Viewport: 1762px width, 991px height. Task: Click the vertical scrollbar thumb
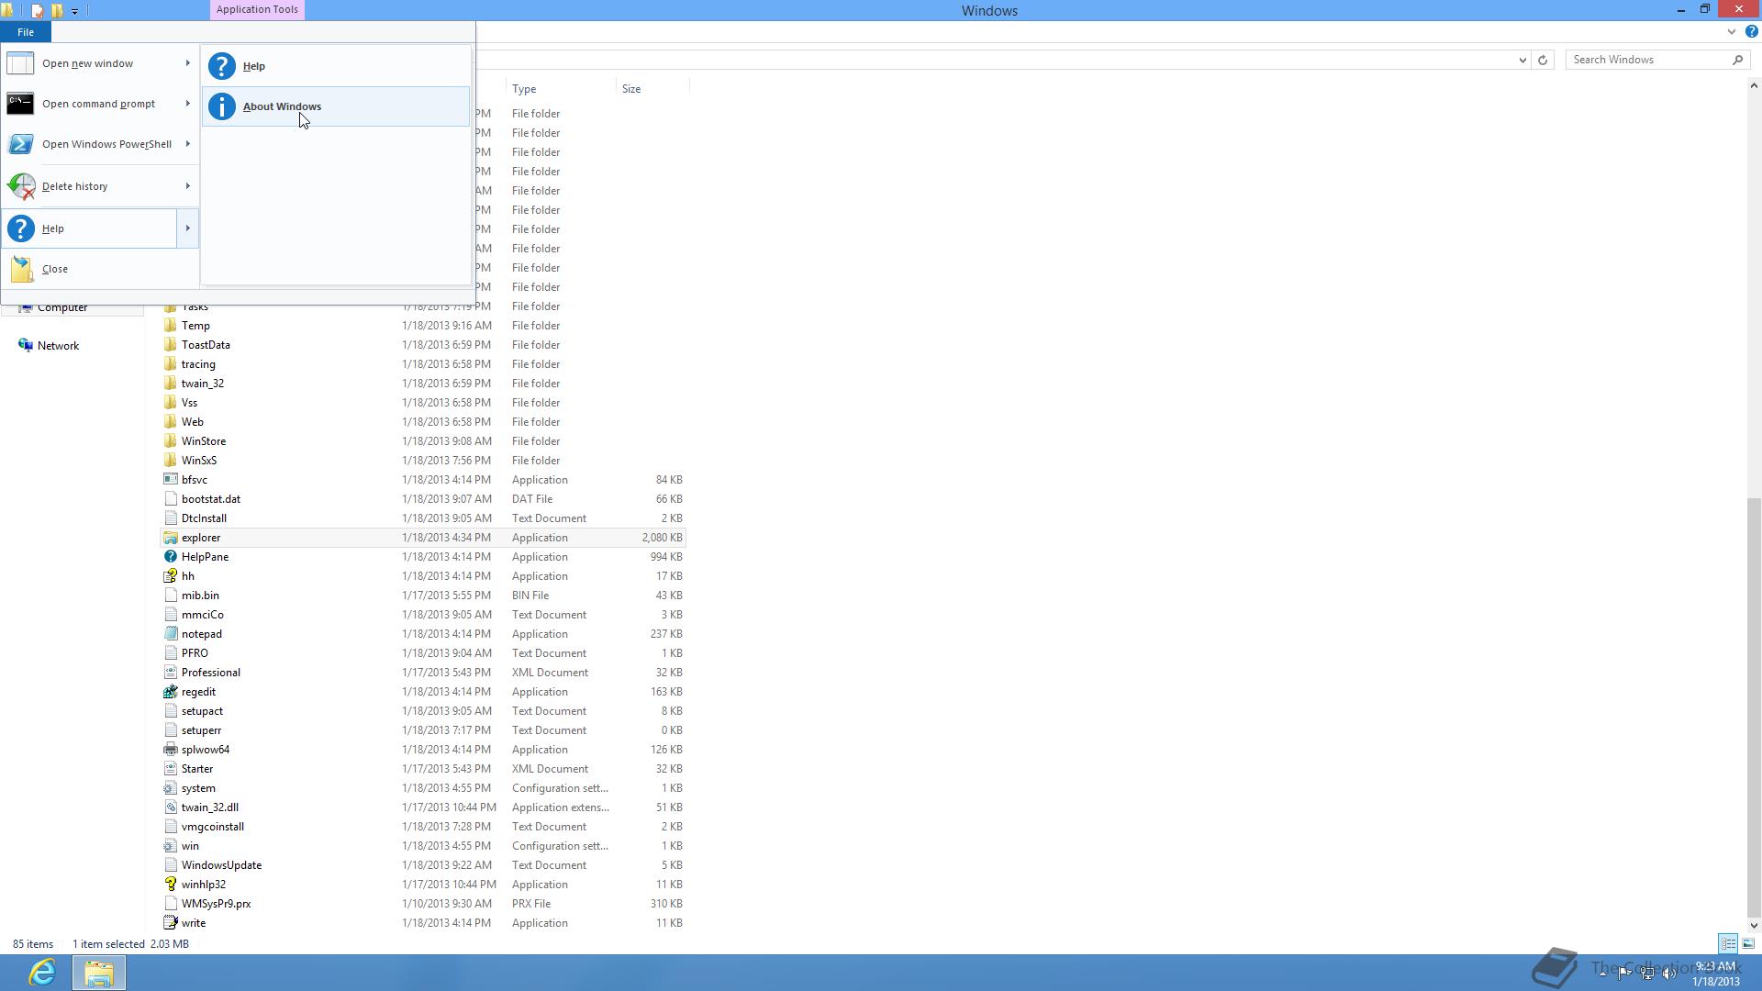coord(1753,707)
